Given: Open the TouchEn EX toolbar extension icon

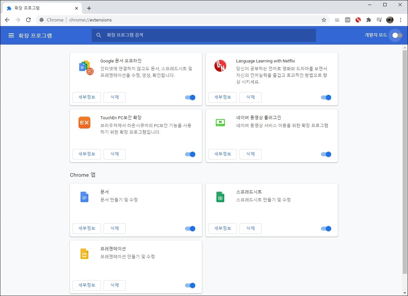Looking at the screenshot, I should pos(348,20).
